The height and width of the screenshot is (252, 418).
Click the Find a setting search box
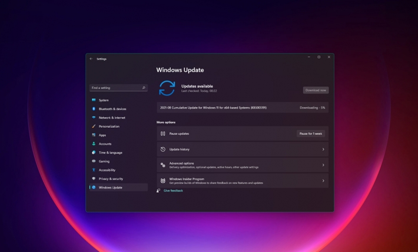point(118,88)
